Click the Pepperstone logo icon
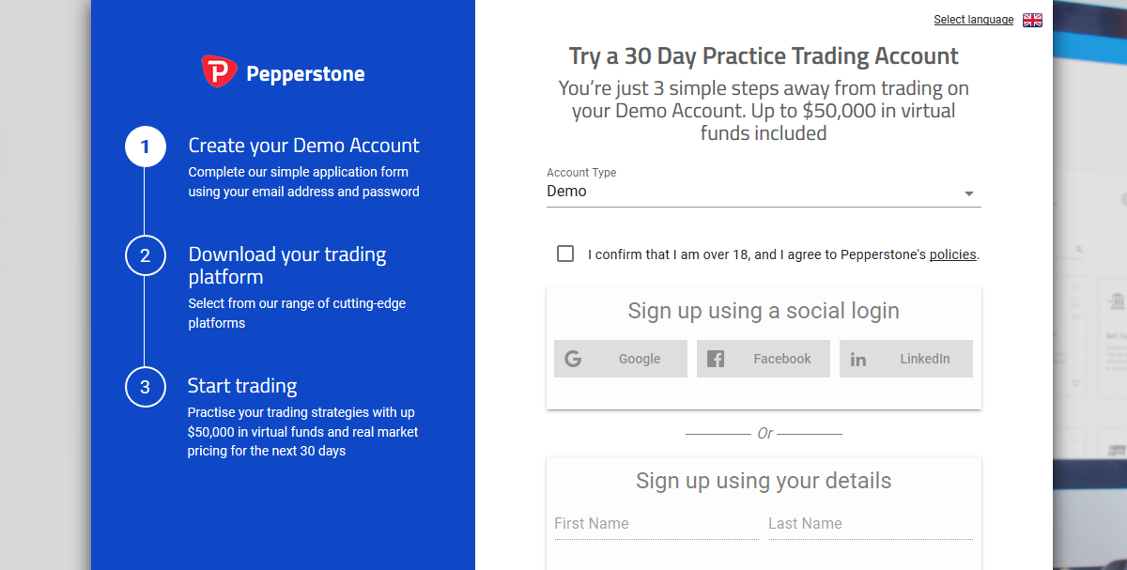The height and width of the screenshot is (570, 1127). [219, 72]
